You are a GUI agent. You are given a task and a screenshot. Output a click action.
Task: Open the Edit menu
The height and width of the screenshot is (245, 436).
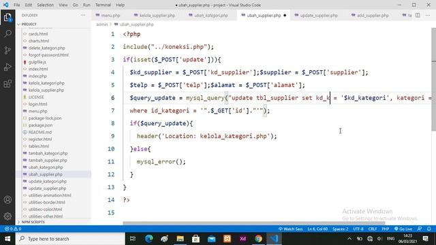tap(29, 5)
